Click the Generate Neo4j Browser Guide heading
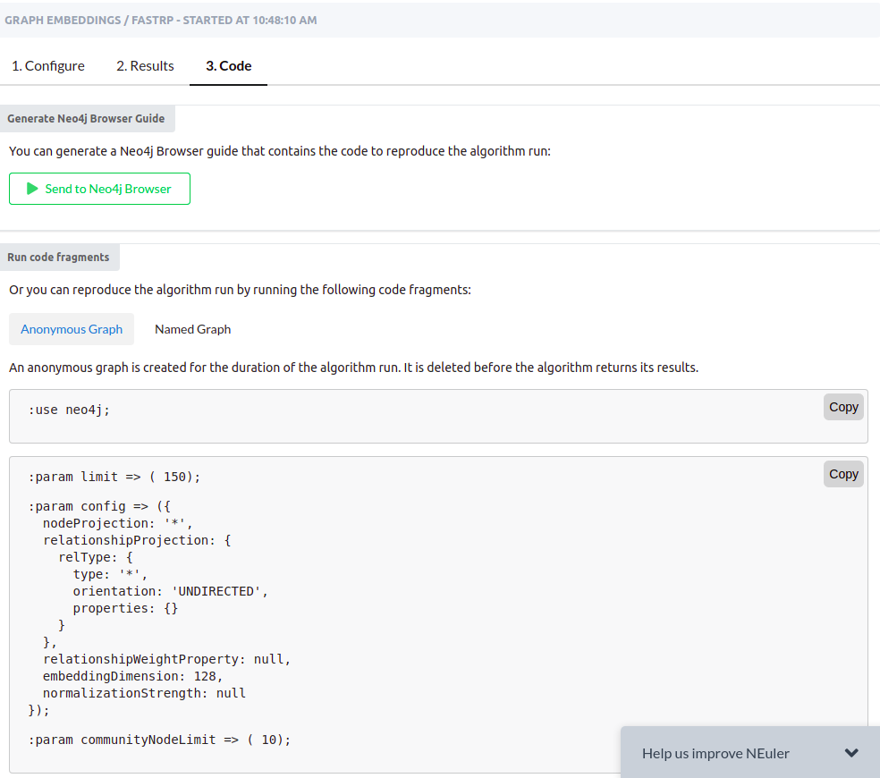Viewport: 880px width, 778px height. point(86,118)
